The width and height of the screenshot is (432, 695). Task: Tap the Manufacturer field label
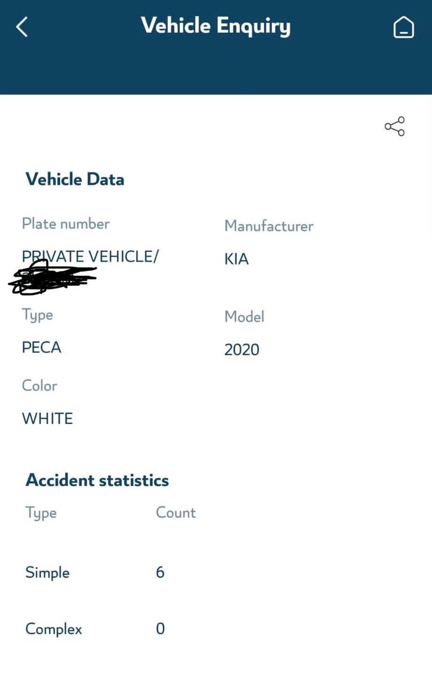(x=269, y=226)
